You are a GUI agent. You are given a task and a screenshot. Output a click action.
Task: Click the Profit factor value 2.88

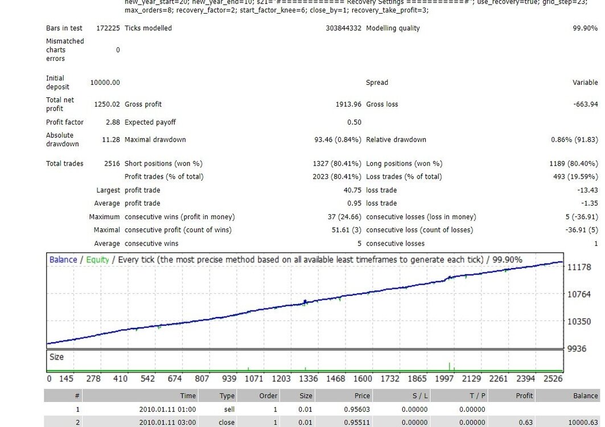[x=113, y=122]
